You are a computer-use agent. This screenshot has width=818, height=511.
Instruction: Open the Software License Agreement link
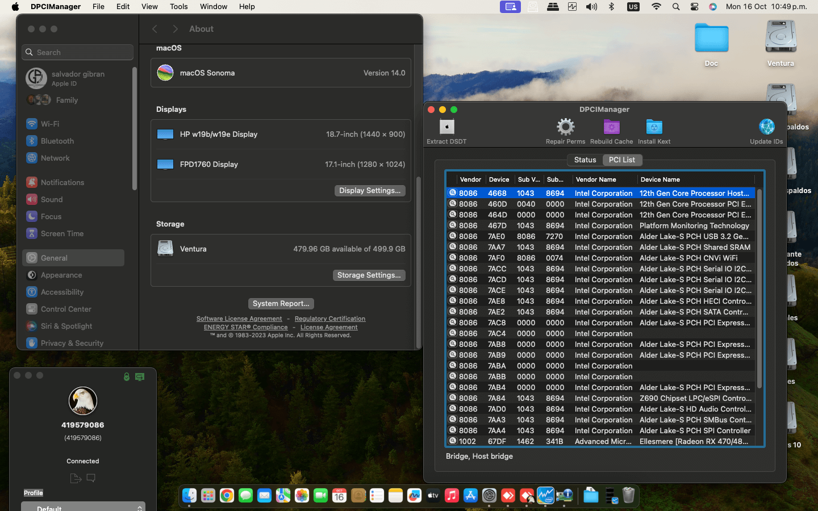pyautogui.click(x=239, y=319)
